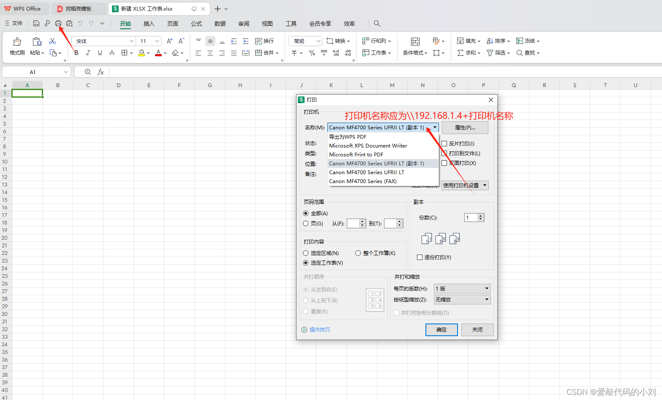Open printer 属性(P)... button

click(465, 127)
